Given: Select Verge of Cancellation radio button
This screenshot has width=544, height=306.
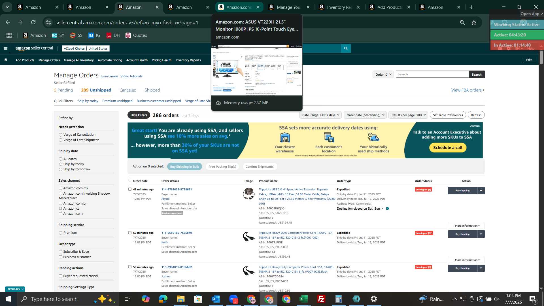Looking at the screenshot, I should point(60,135).
